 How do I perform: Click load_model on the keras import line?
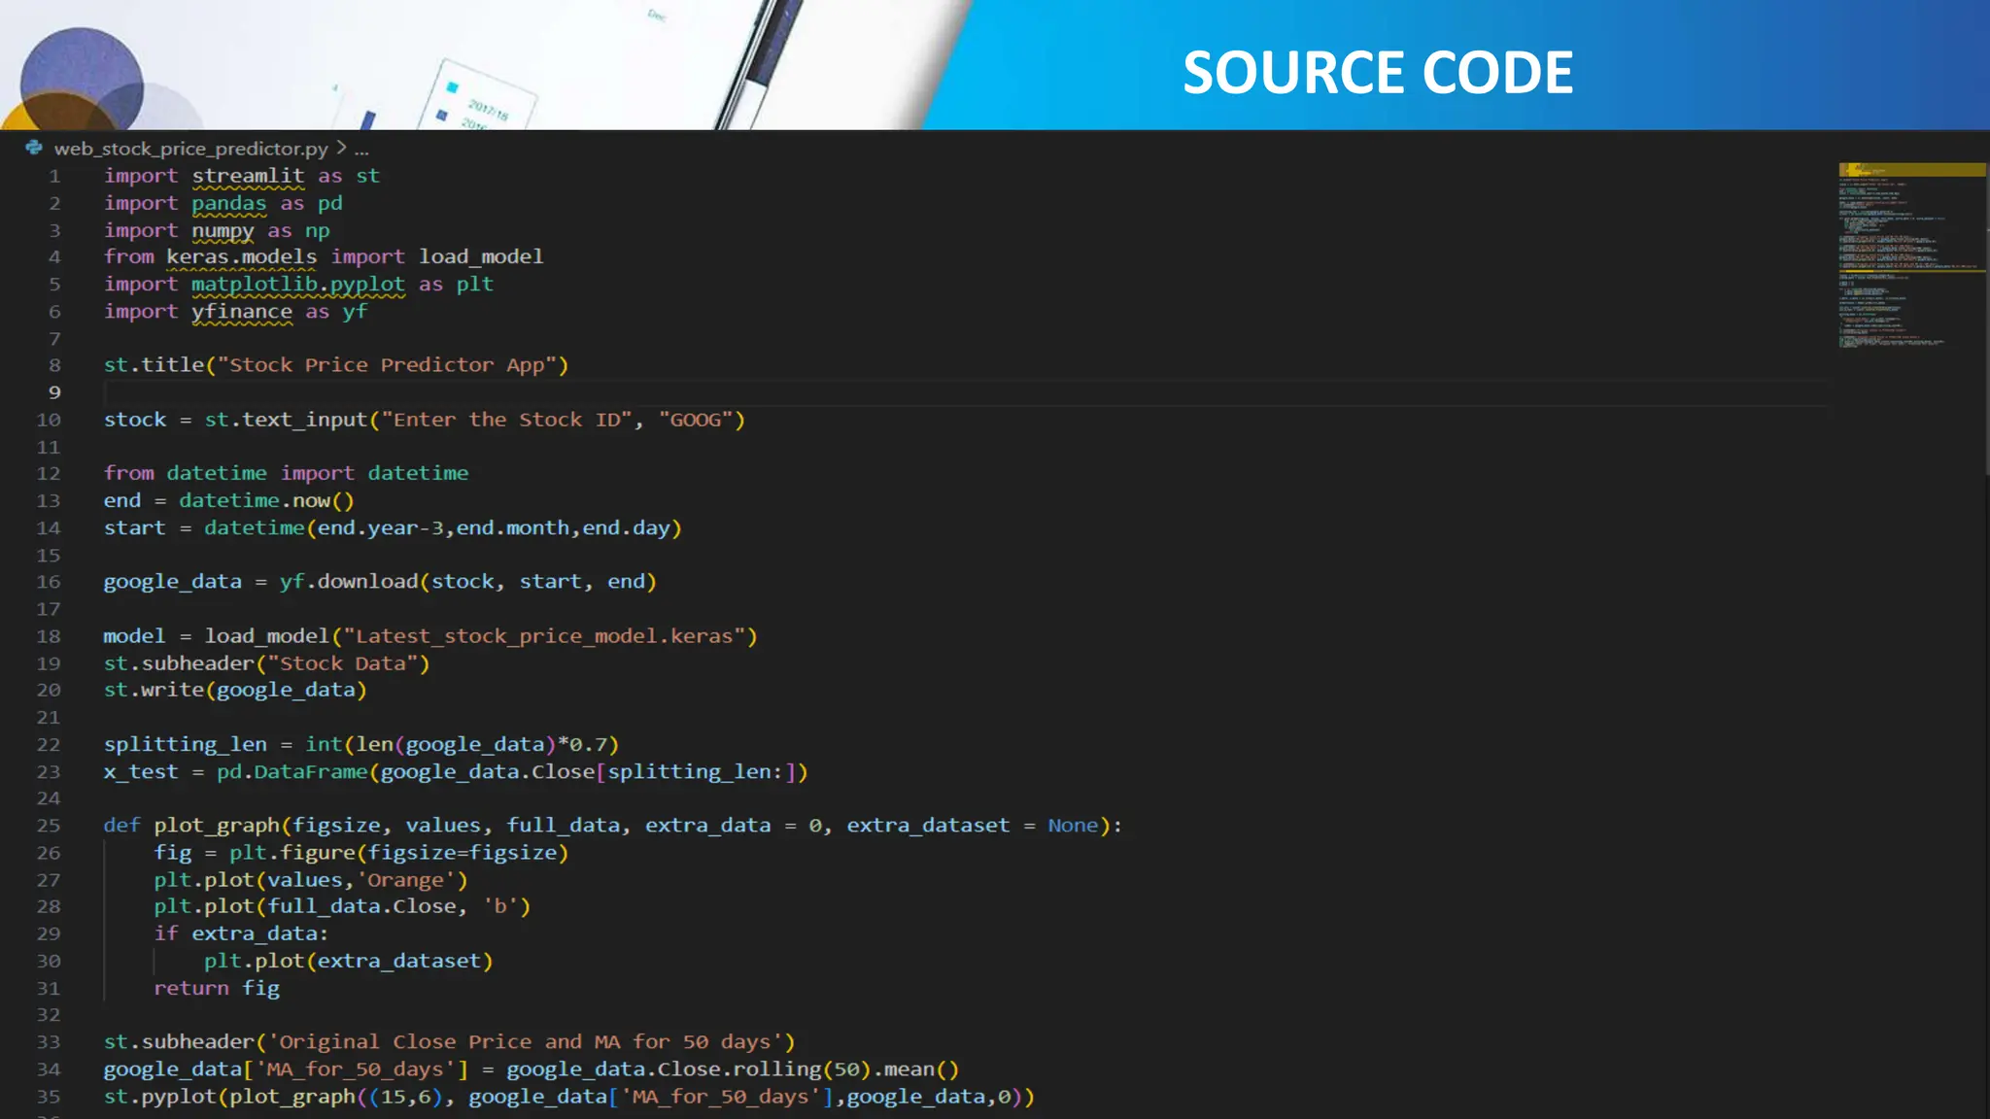(x=481, y=256)
